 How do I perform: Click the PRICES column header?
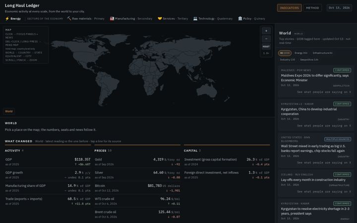point(103,151)
